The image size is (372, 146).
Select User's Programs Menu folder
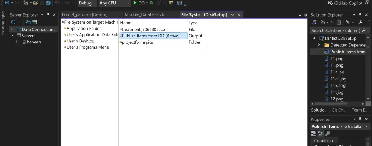tap(88, 47)
